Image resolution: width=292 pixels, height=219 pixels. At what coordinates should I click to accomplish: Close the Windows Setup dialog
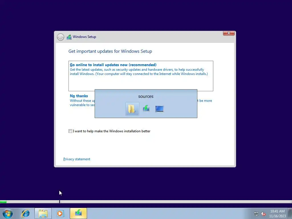click(229, 33)
